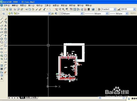This screenshot has width=137, height=101.
Task: Select the Mirror modify tool
Action: [5, 26]
